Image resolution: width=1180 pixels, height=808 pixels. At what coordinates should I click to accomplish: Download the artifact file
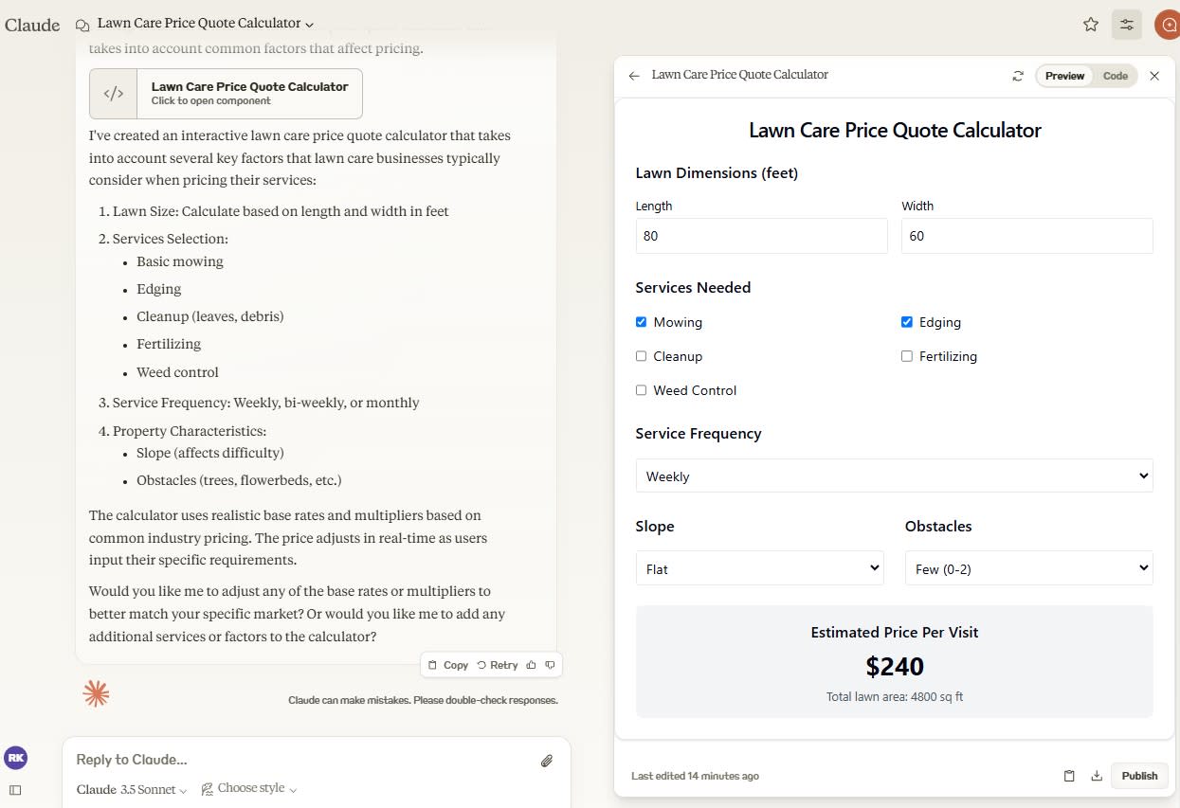click(x=1097, y=776)
